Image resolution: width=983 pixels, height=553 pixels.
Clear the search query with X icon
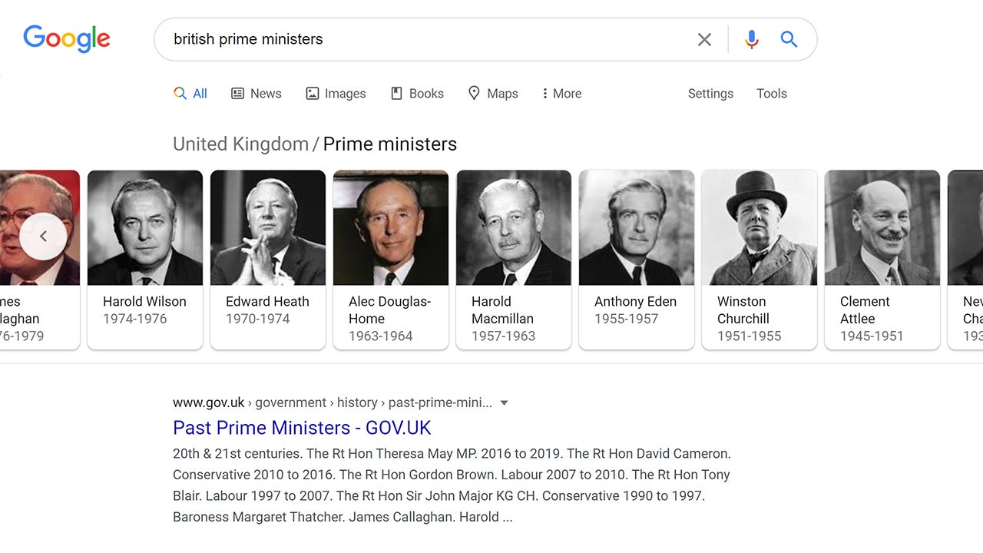[x=704, y=39]
